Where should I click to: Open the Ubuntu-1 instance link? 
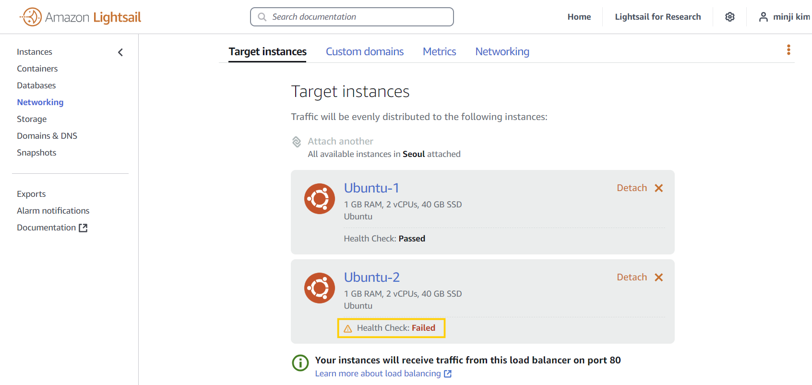click(x=371, y=188)
